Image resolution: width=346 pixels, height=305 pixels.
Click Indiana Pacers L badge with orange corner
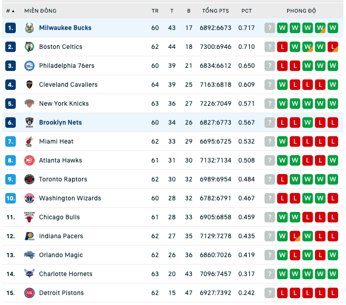coord(295,236)
